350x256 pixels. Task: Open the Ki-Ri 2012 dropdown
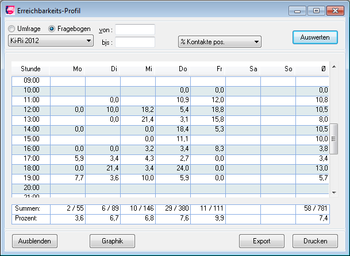[x=51, y=41]
